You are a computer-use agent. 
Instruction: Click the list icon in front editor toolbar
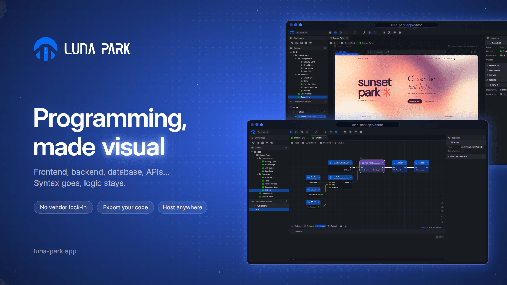[x=345, y=132]
